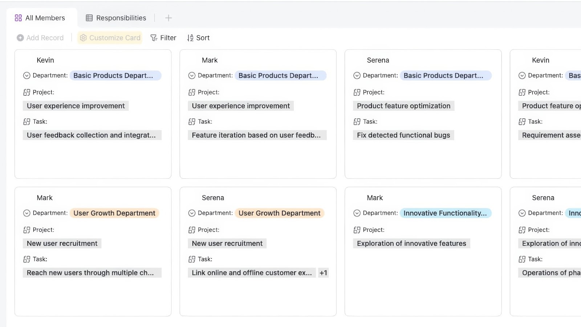
Task: Click the gear icon on Customize Card
Action: pos(83,37)
